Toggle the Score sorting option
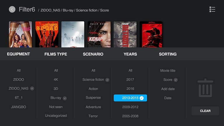The height and width of the screenshot is (126, 224). [x=170, y=80]
